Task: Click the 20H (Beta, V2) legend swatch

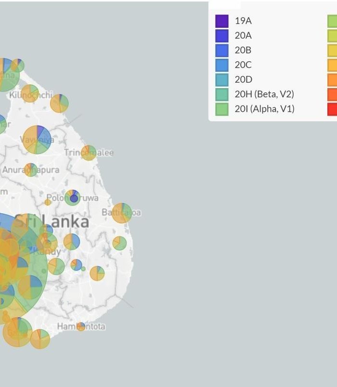Action: click(221, 94)
